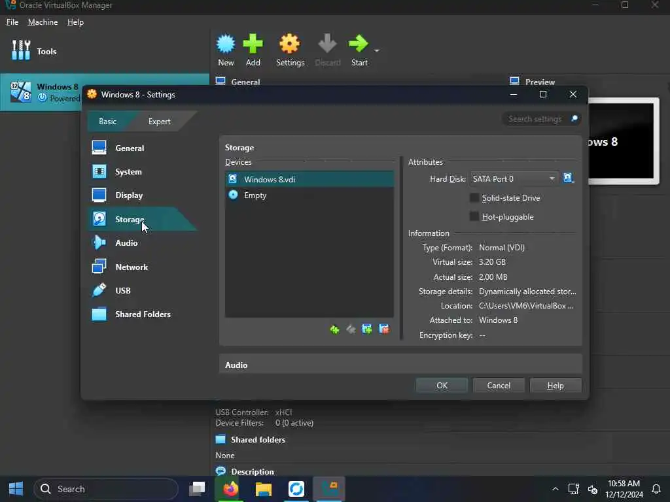Click the Description header in Manager

pyautogui.click(x=253, y=472)
